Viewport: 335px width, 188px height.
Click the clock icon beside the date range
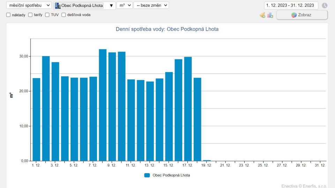(x=325, y=6)
